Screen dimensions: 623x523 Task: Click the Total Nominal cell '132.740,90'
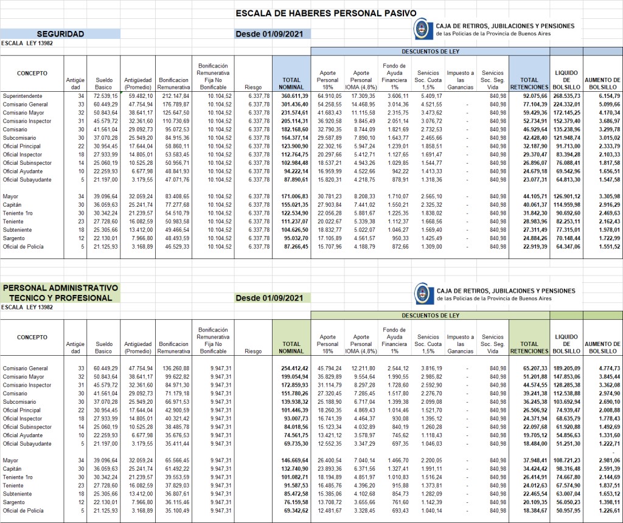point(294,469)
